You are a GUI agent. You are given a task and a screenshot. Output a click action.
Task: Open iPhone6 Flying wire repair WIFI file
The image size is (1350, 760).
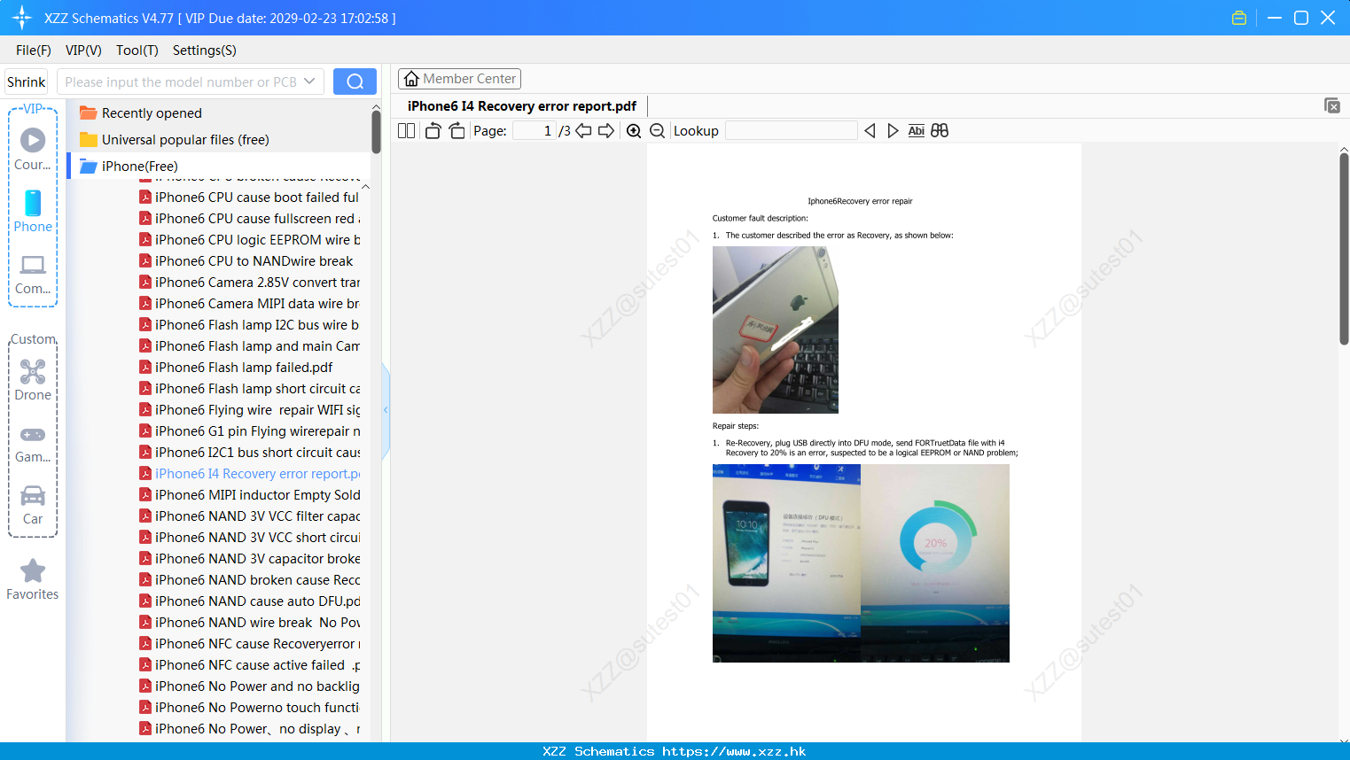[x=249, y=409]
